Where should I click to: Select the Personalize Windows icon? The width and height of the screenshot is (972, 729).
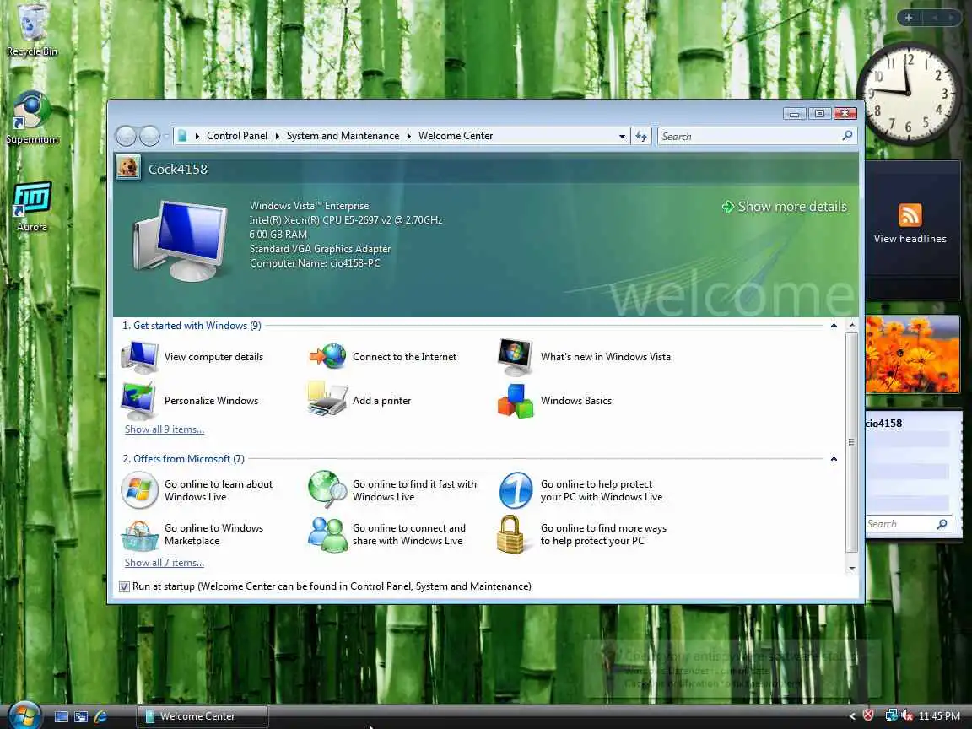[x=139, y=401]
